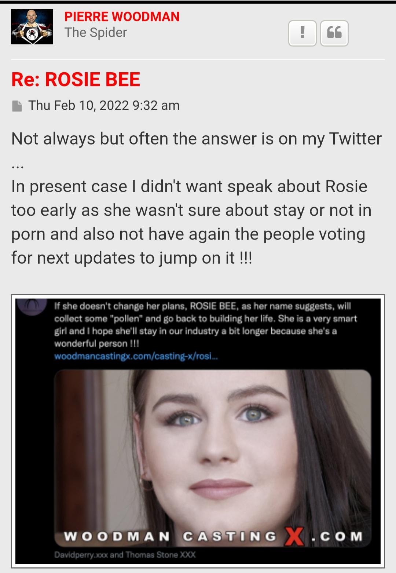This screenshot has width=396, height=573.
Task: Open PIERRE WOODMAN's user profile link
Action: click(122, 17)
